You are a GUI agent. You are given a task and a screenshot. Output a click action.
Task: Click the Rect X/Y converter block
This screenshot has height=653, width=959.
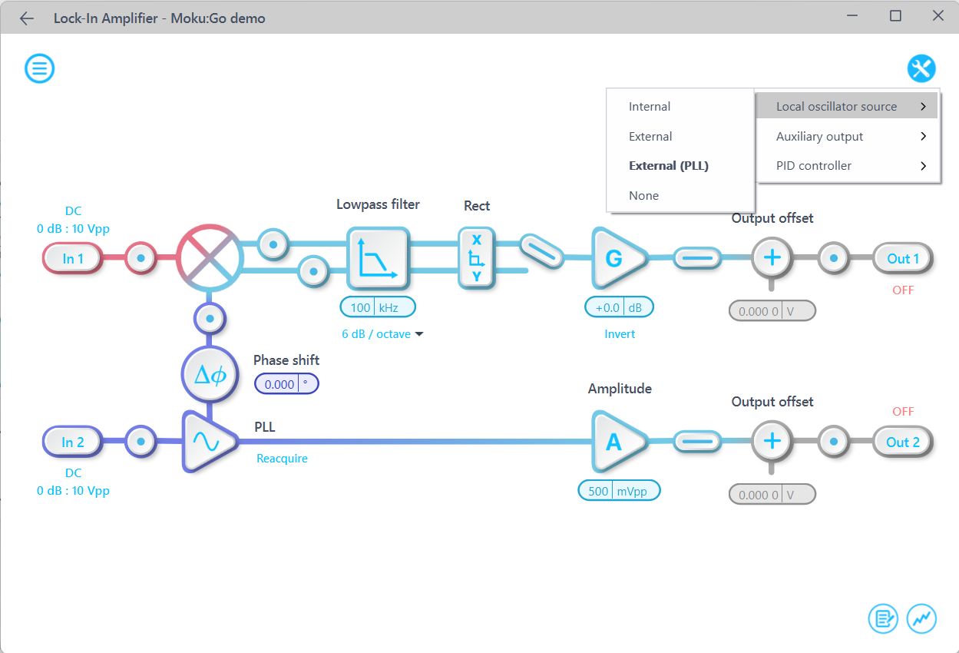click(476, 258)
